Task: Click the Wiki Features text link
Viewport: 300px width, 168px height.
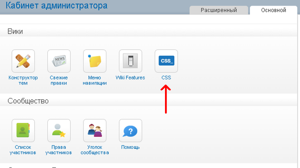Action: [x=130, y=78]
